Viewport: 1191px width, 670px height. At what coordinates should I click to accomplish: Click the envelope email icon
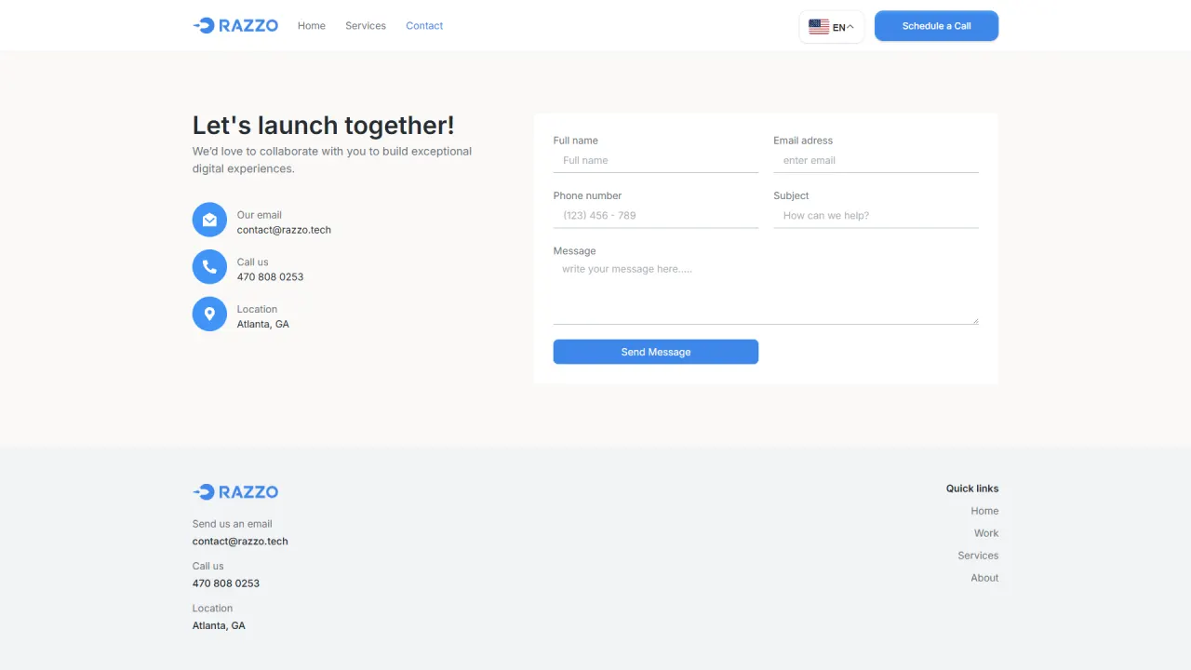coord(209,220)
